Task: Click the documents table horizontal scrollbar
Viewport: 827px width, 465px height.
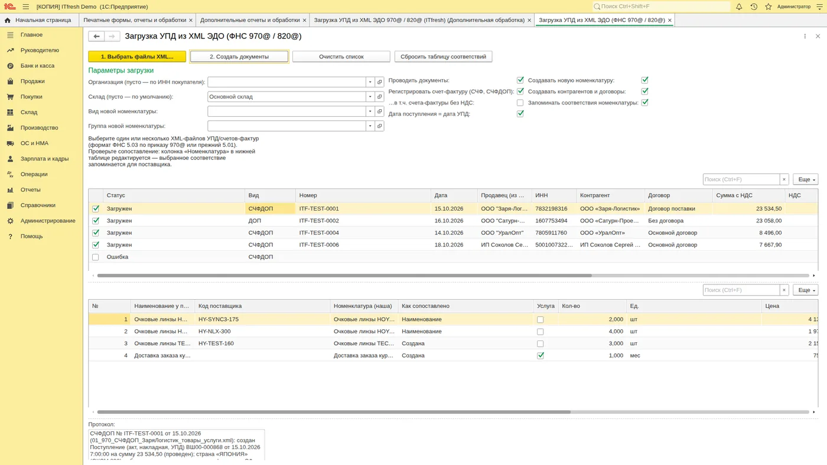Action: tap(344, 276)
